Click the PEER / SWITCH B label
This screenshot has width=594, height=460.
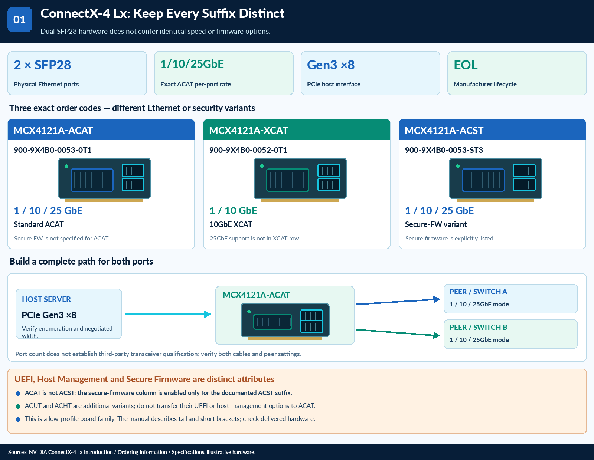478,327
